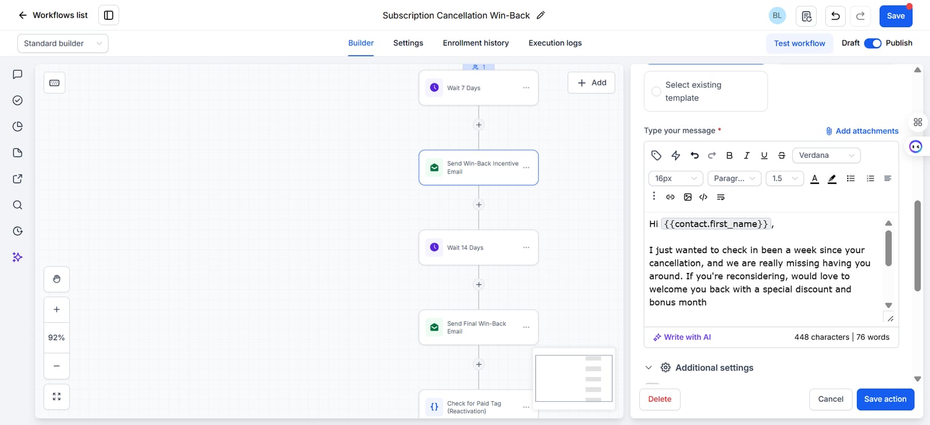Insert a hyperlink into the message
This screenshot has width=930, height=425.
point(670,197)
